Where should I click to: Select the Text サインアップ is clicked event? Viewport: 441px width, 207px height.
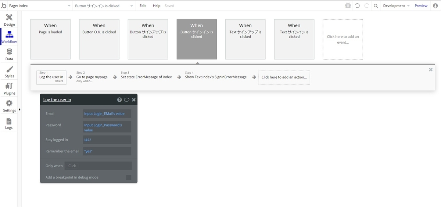click(245, 39)
